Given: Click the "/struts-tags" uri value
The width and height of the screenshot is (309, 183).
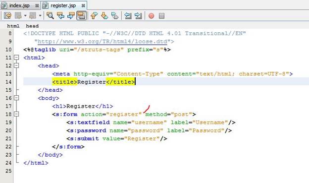Looking at the screenshot, I should point(99,50).
